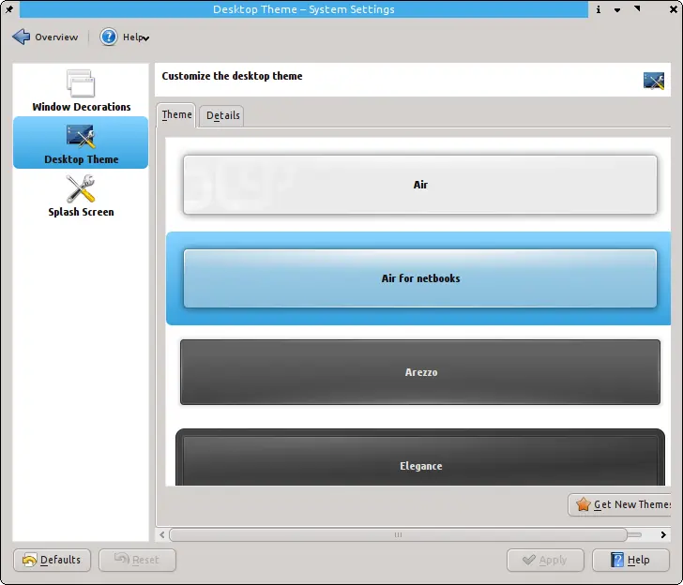
Task: Click the scrollbar left arrow
Action: 162,535
